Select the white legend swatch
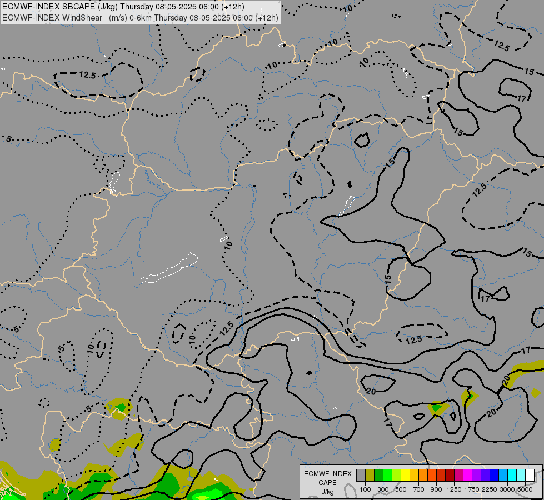The image size is (544, 500). point(530,475)
